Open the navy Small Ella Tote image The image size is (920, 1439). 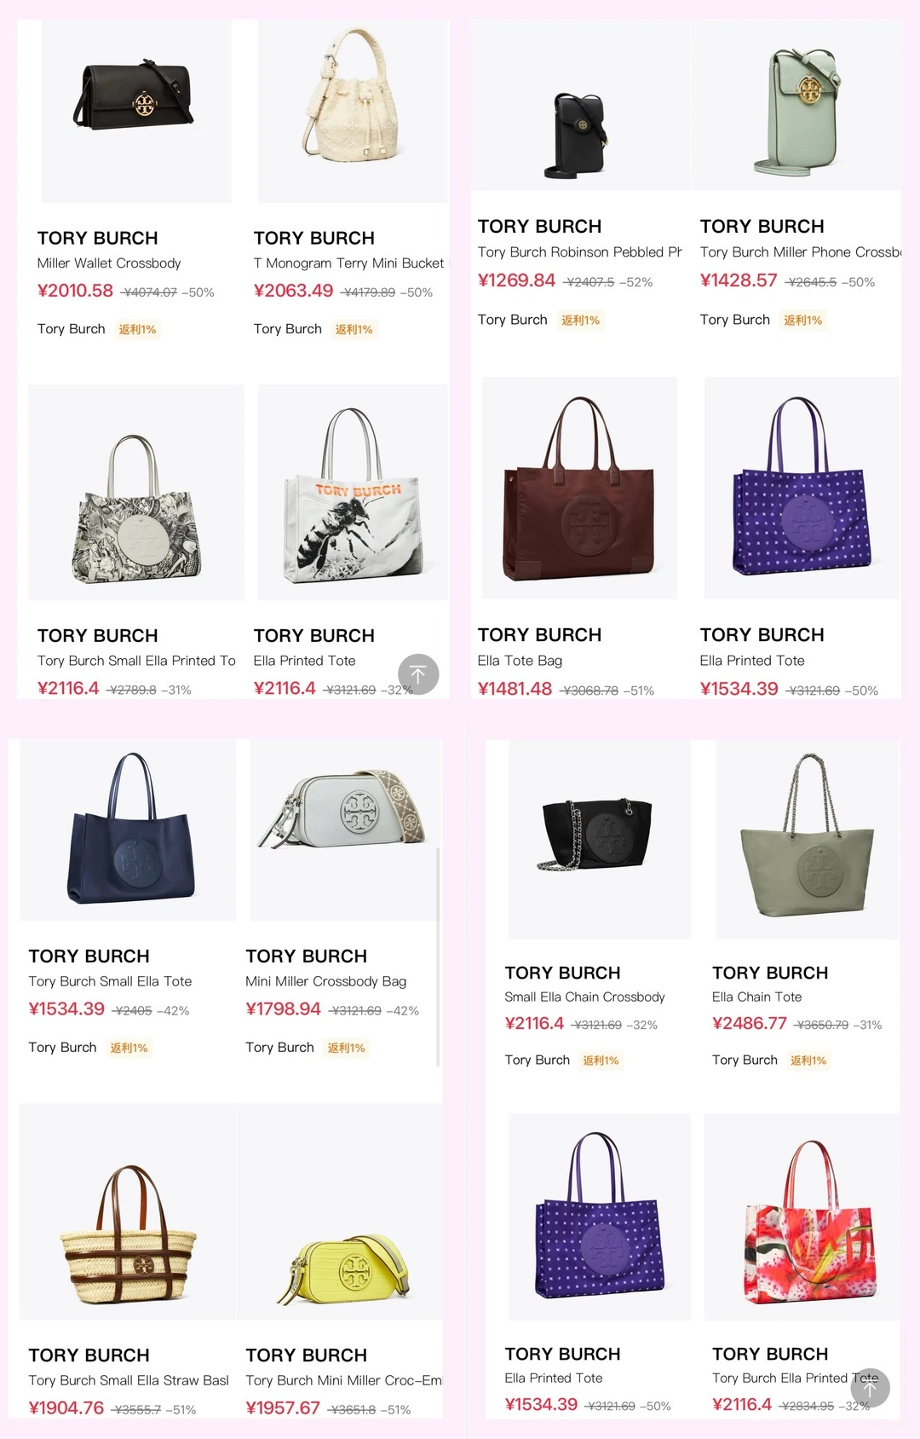[128, 829]
